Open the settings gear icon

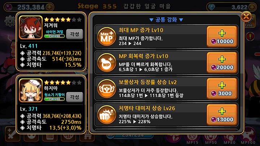coord(10,21)
